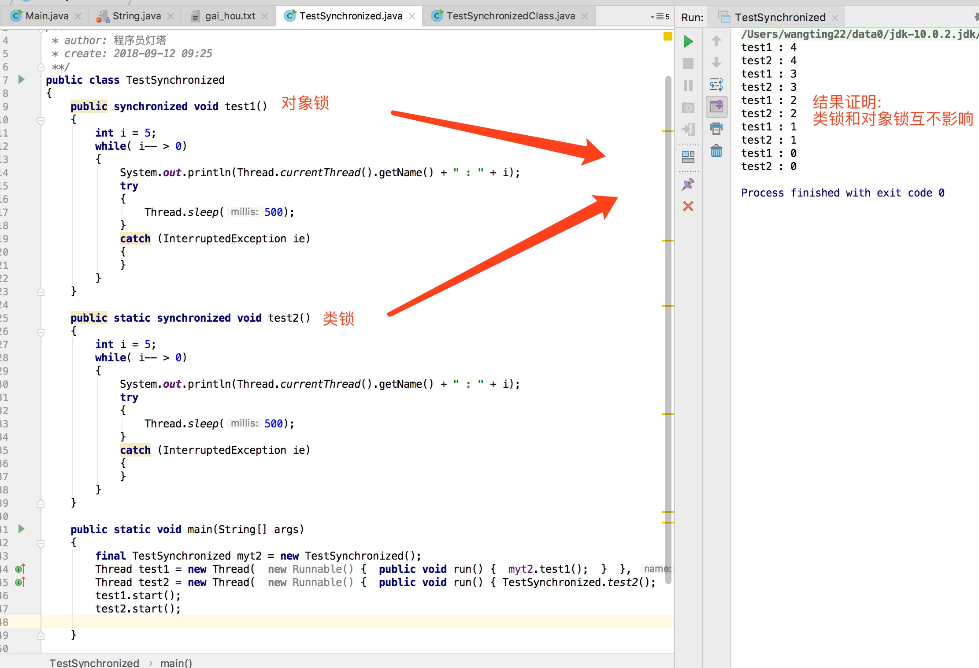The height and width of the screenshot is (668, 979).
Task: Click the stop square icon
Action: coord(688,63)
